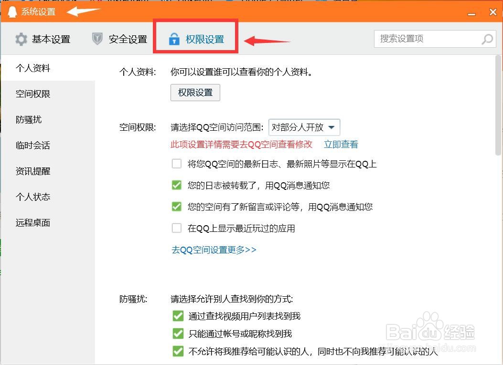Open the 立即查看 link
Screen dimensions: 503x365
pos(341,144)
